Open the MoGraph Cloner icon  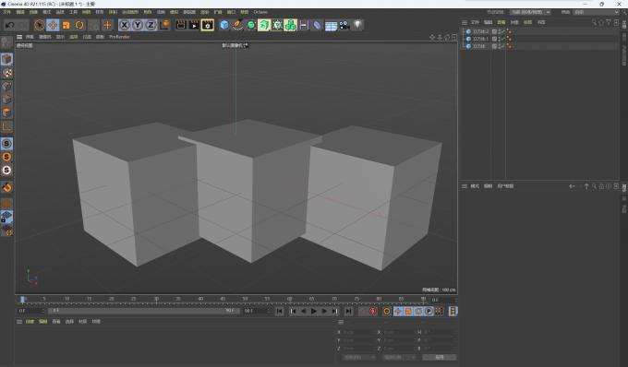tap(277, 25)
